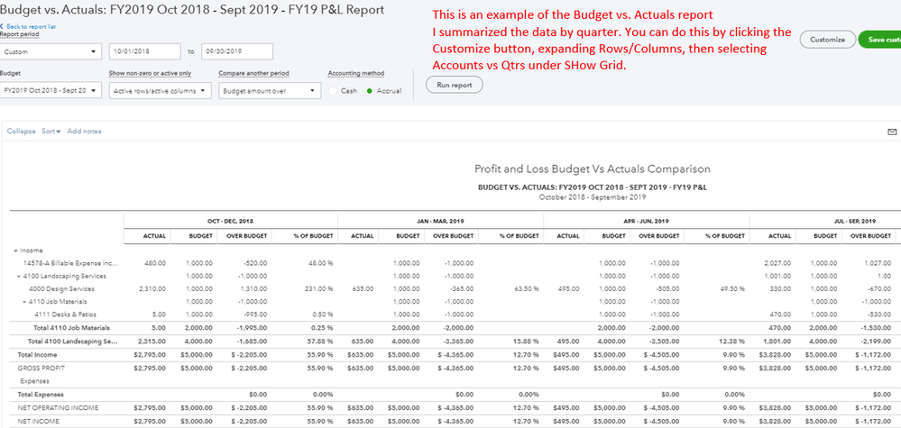Collapse the 4110 Job Materials row
Viewport: 901px width, 428px height.
click(25, 301)
